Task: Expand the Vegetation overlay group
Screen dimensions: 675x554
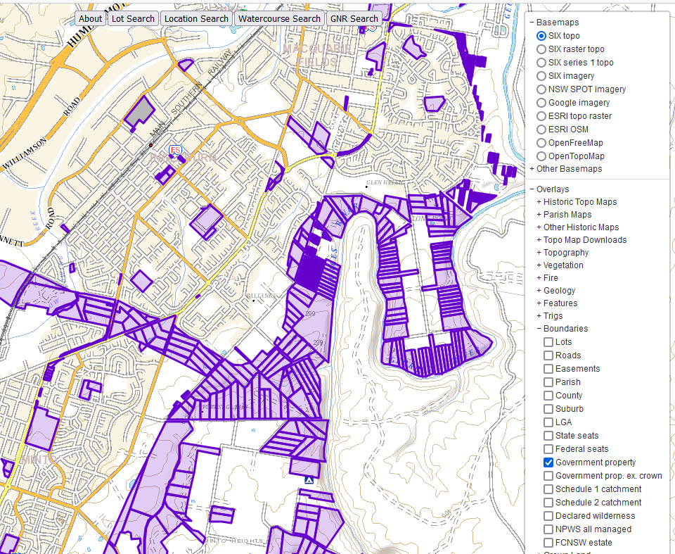Action: [x=560, y=265]
